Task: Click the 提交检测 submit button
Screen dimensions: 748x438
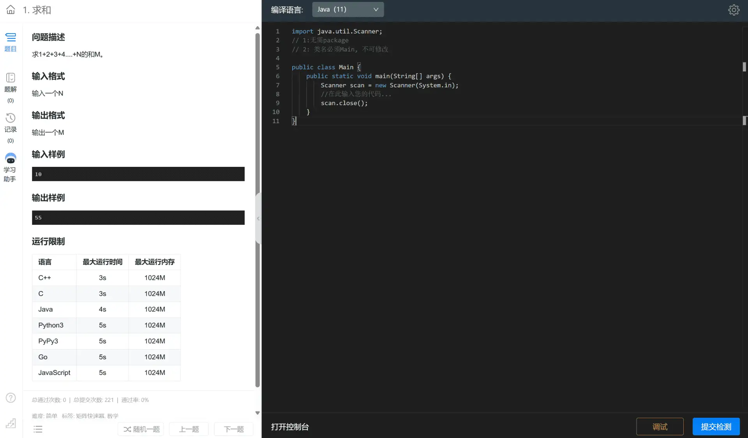Action: point(716,427)
